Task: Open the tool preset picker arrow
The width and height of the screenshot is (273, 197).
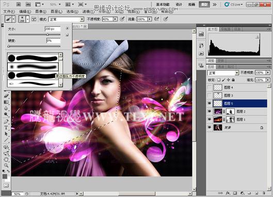Action: coord(14,19)
